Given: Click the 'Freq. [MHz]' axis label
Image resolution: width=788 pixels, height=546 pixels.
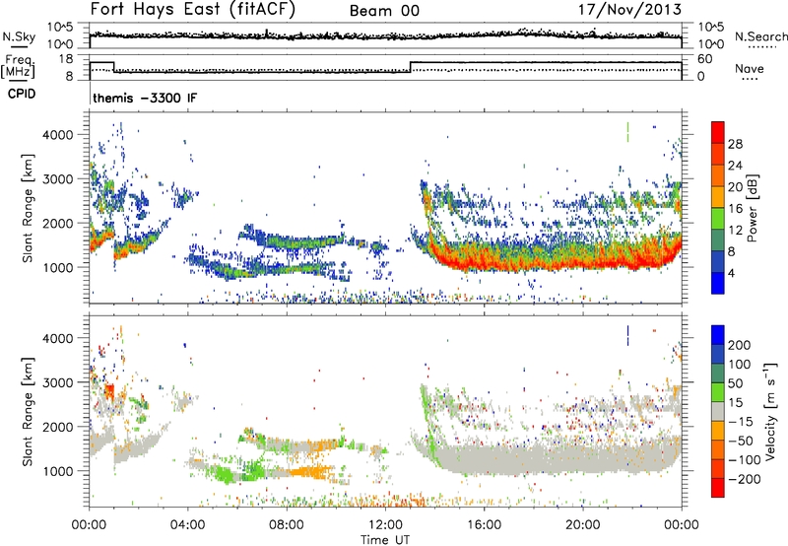Looking at the screenshot, I should [18, 66].
